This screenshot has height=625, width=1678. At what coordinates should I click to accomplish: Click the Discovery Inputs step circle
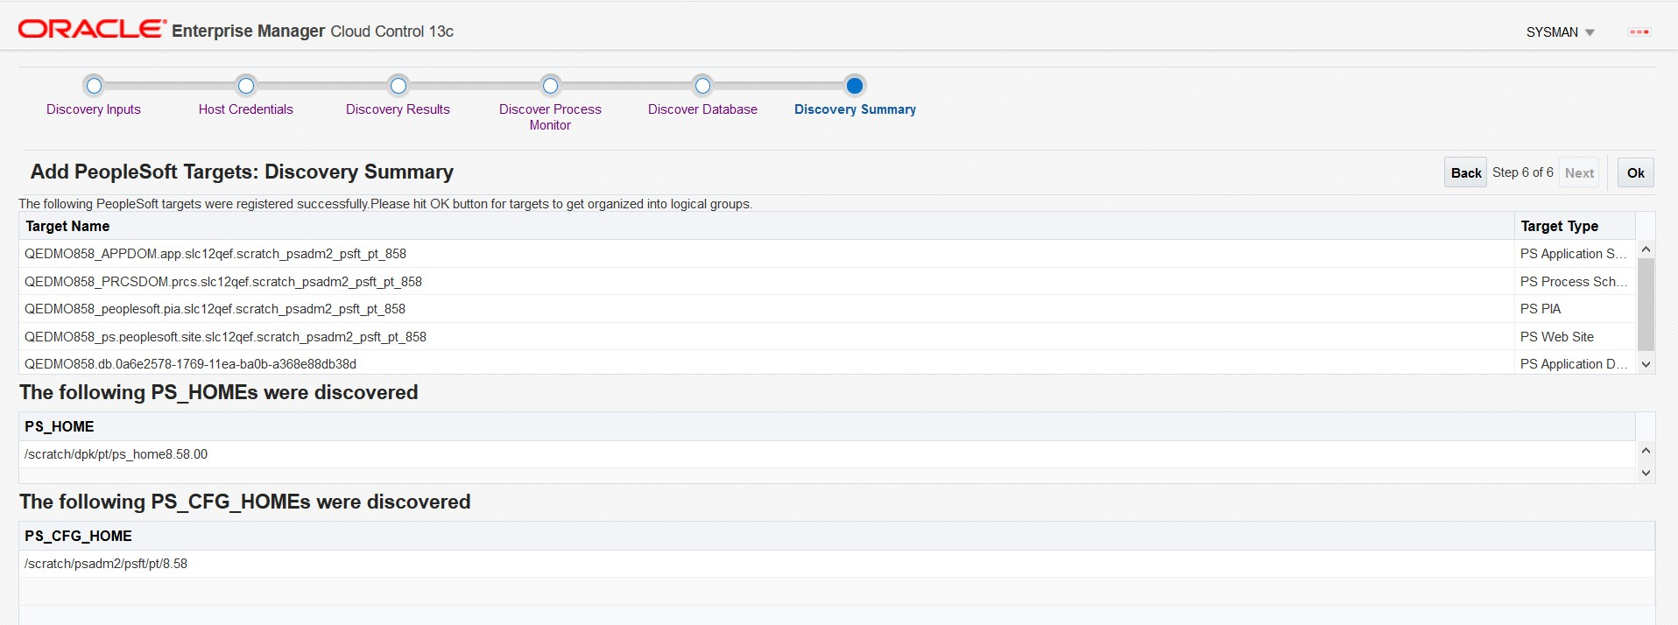94,85
